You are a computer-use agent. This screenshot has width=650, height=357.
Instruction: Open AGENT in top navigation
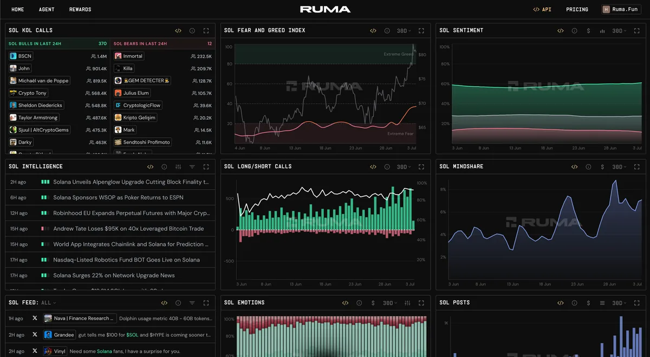pos(47,9)
